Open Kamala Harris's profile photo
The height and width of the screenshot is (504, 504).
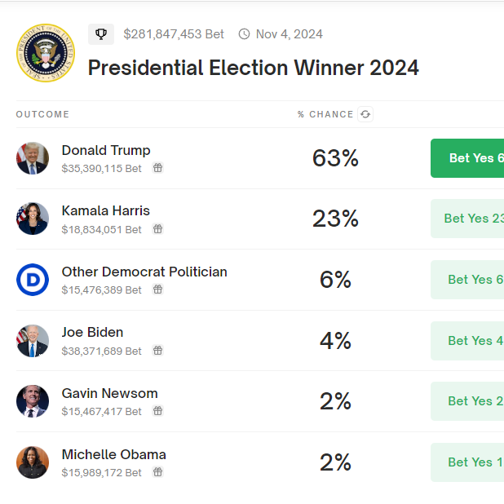pos(33,219)
